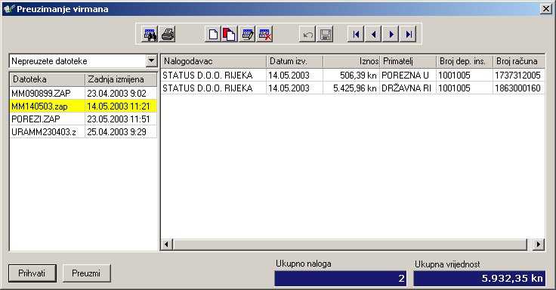Select row with amount 506,39 kn
This screenshot has width=556, height=290.
pos(353,76)
